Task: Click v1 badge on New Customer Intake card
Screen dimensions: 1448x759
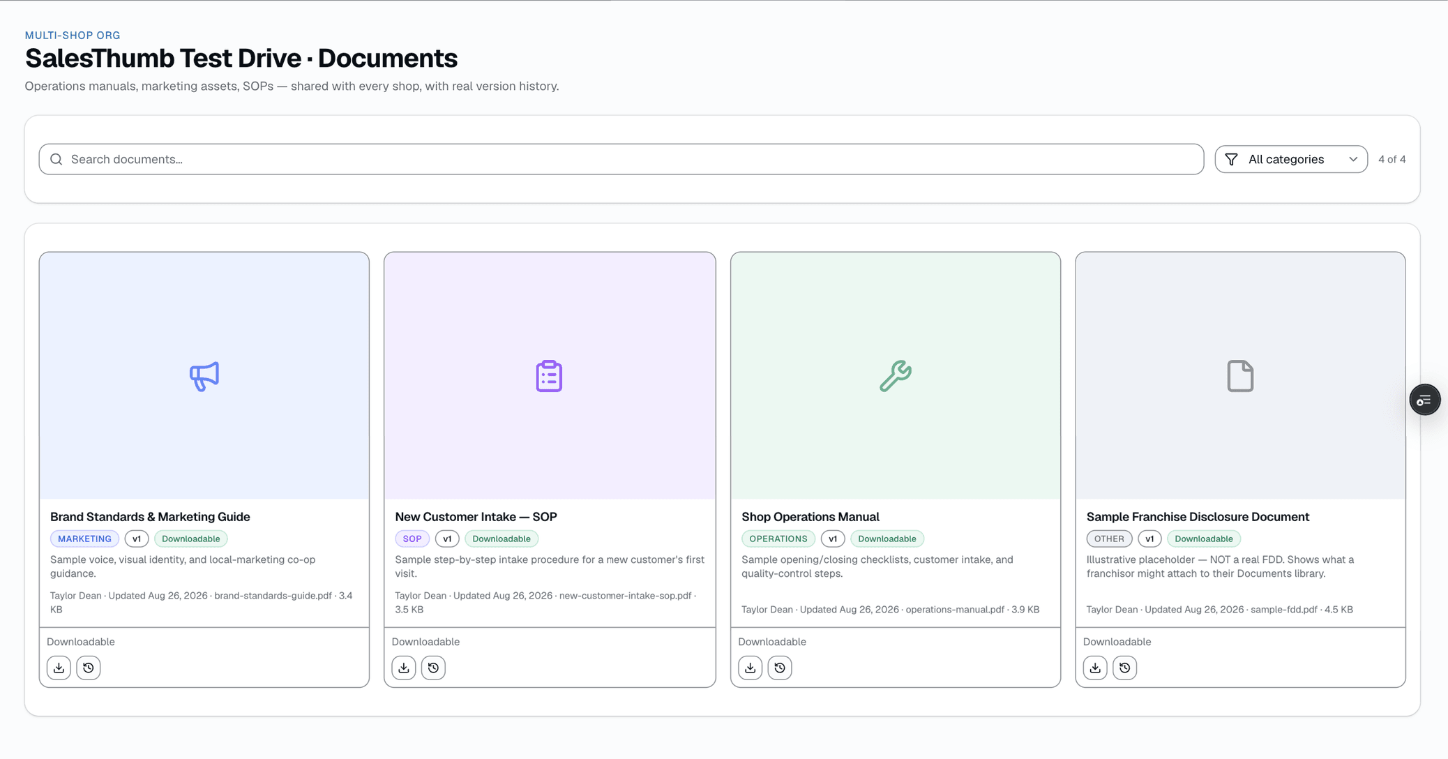Action: [447, 539]
